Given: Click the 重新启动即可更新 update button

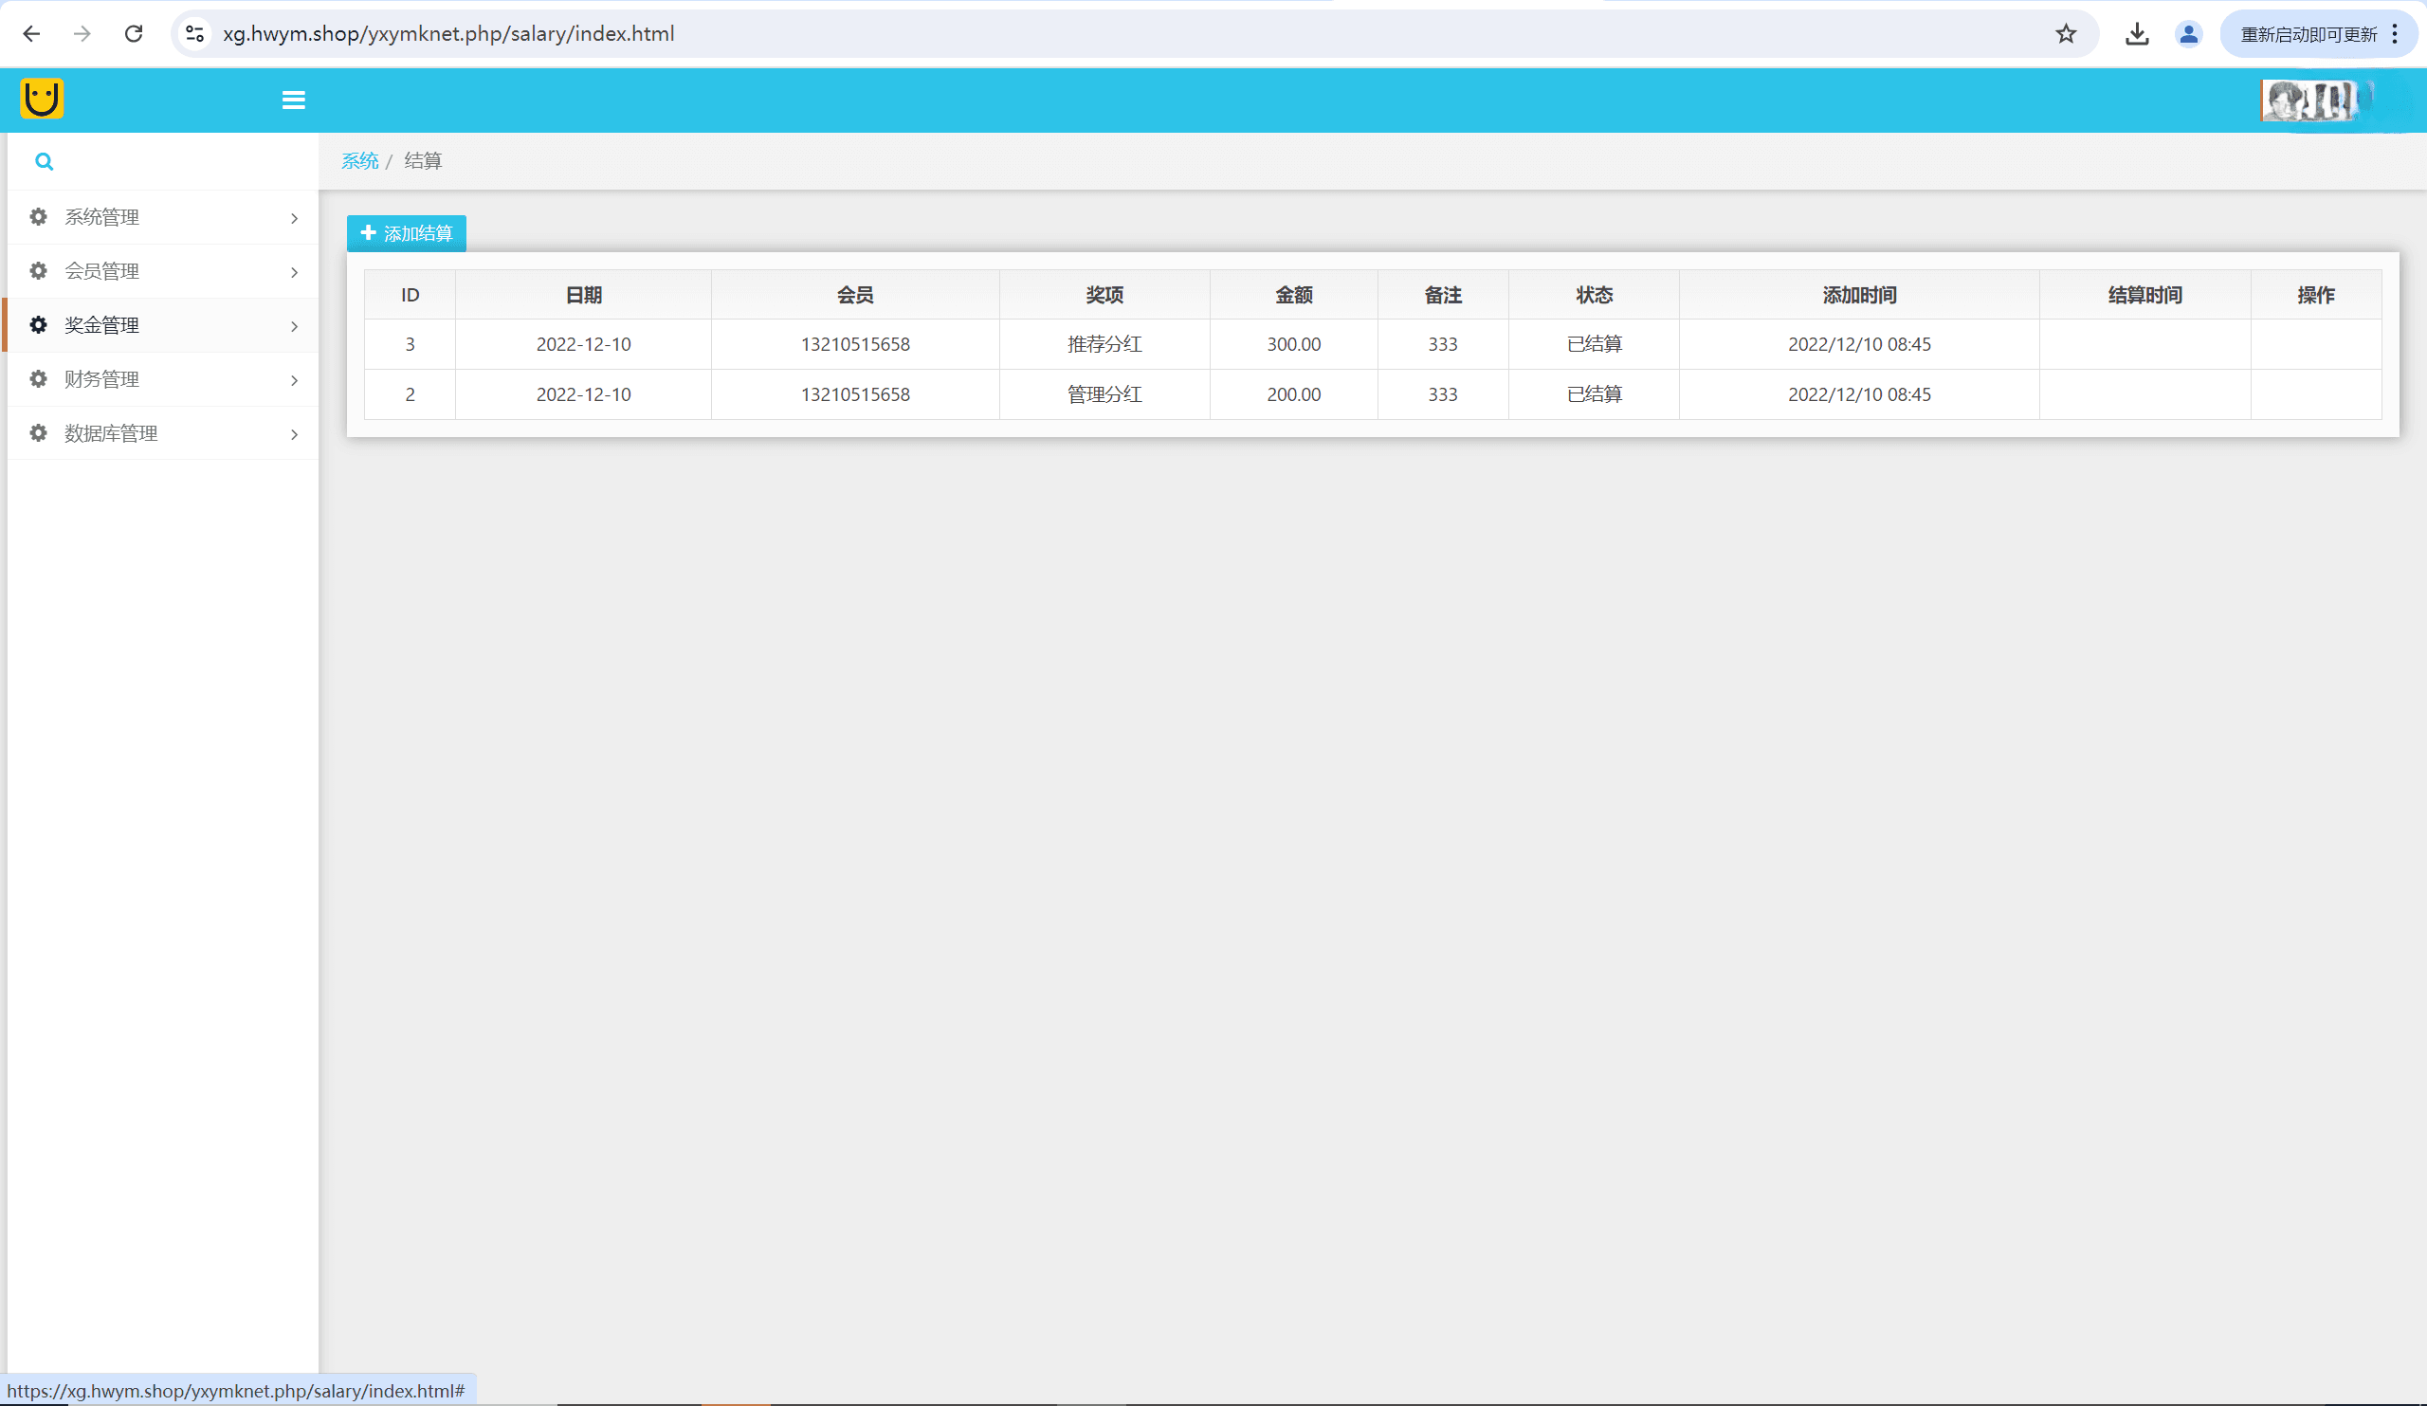Looking at the screenshot, I should 2308,35.
